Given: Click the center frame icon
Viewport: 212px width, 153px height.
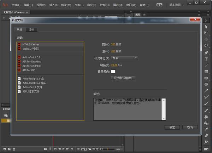Looking at the screenshot, I should (x=78, y=149).
